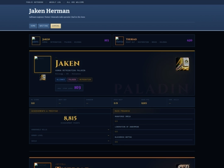This screenshot has width=224, height=168.
Task: Click the Guild row
Action: [x=70, y=141]
